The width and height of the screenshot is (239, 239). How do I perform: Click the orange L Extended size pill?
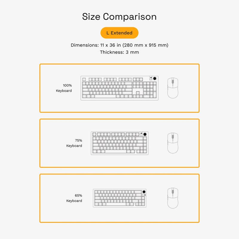click(119, 33)
